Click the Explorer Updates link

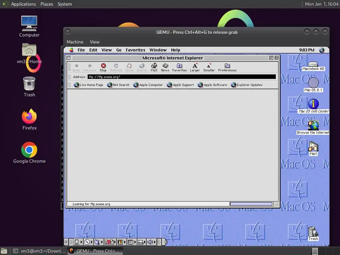point(247,85)
